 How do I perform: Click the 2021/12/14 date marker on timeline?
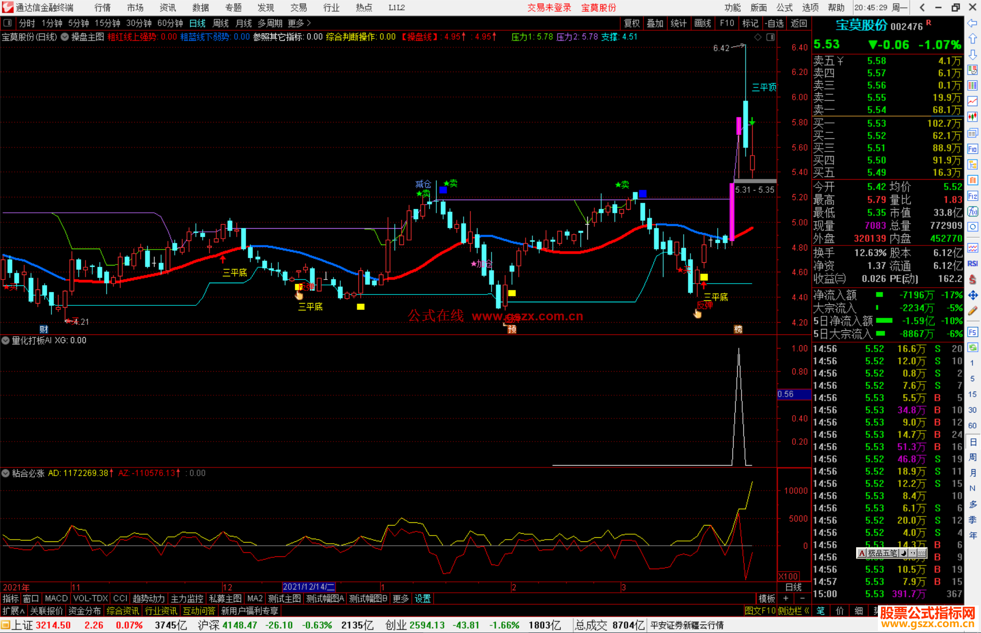[309, 587]
